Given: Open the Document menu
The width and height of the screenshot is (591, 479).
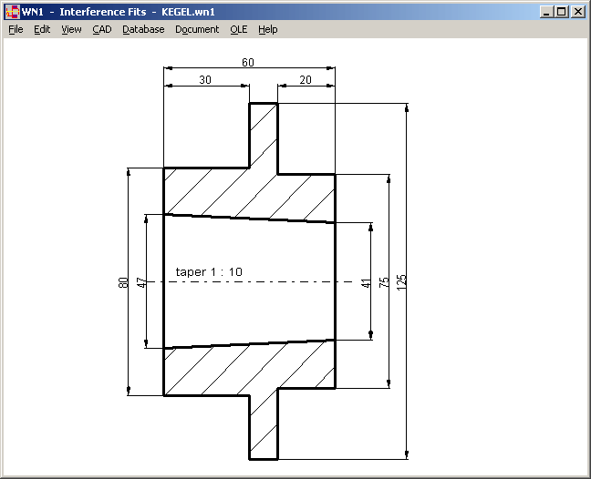Looking at the screenshot, I should pyautogui.click(x=197, y=29).
